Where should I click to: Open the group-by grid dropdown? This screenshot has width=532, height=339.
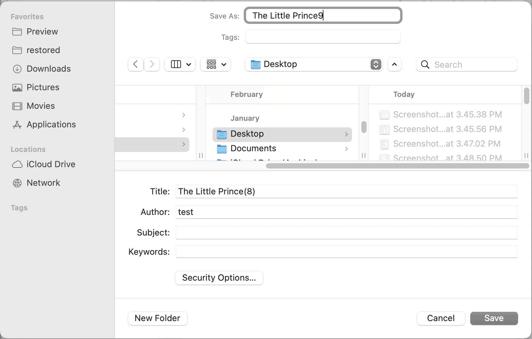216,64
